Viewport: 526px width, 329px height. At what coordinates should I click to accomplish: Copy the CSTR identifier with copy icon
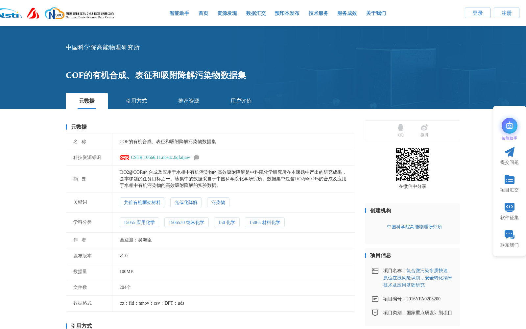(x=197, y=158)
